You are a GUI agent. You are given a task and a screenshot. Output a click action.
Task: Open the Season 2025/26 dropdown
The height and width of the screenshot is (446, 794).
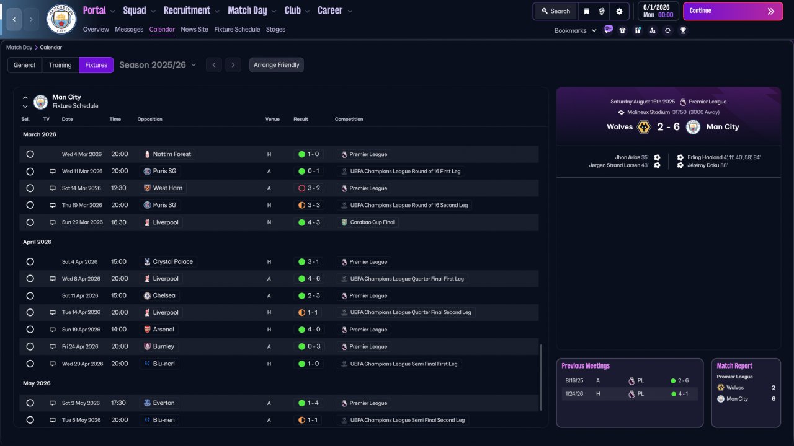pyautogui.click(x=158, y=65)
